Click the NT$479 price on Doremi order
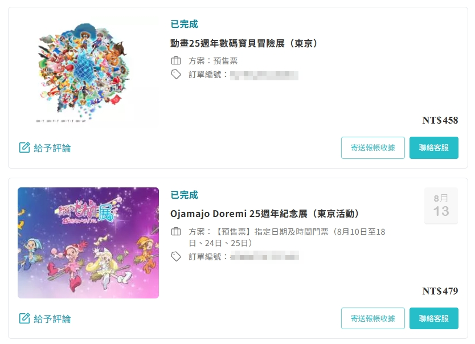475x344 pixels. coord(440,291)
